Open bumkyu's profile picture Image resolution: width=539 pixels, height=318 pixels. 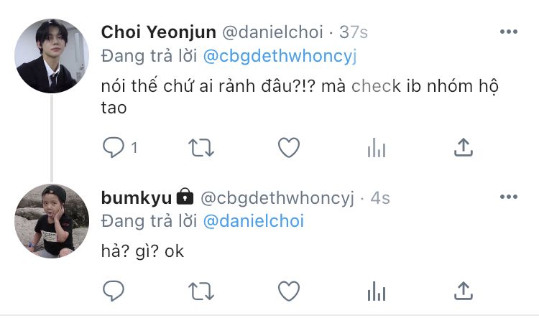52,221
